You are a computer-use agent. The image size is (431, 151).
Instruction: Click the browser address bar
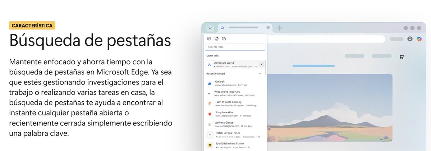coord(326,39)
